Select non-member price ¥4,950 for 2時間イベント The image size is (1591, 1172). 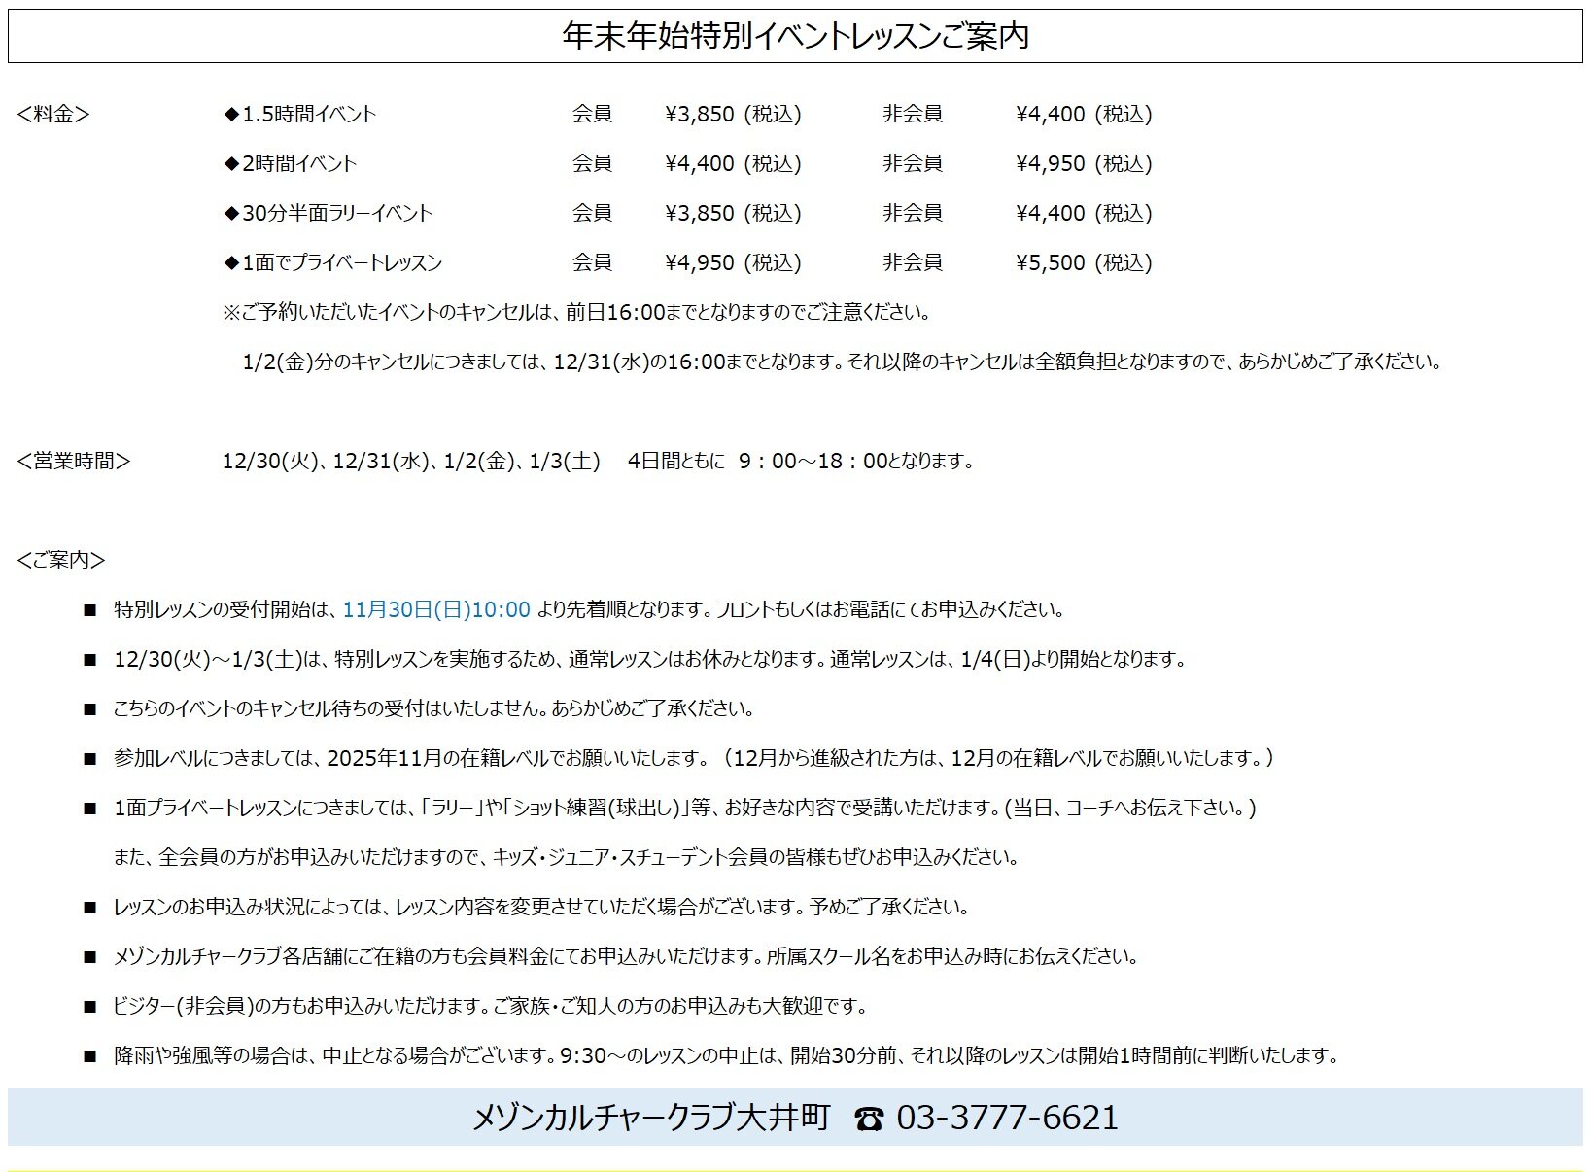(1051, 163)
